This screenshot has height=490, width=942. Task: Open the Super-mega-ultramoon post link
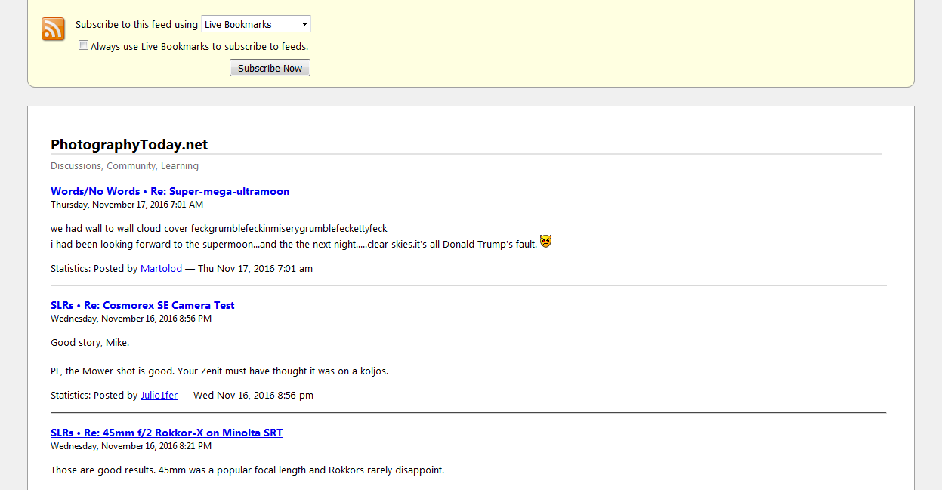point(170,191)
